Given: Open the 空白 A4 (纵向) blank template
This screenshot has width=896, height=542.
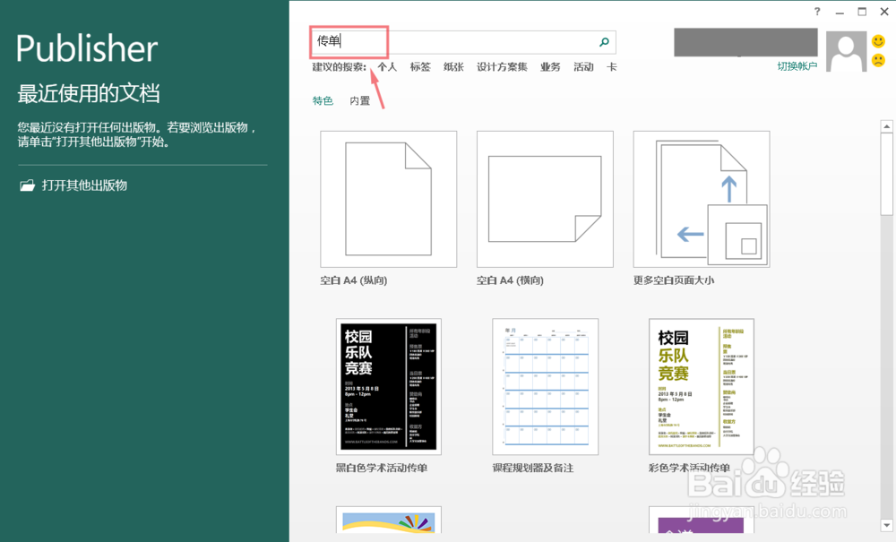Looking at the screenshot, I should [388, 198].
